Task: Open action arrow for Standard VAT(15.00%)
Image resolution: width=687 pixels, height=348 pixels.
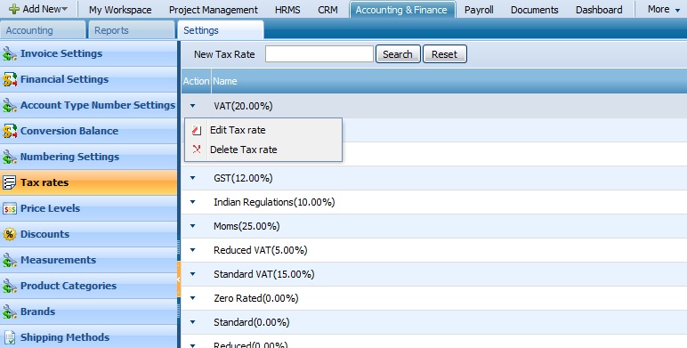Action: pos(192,274)
